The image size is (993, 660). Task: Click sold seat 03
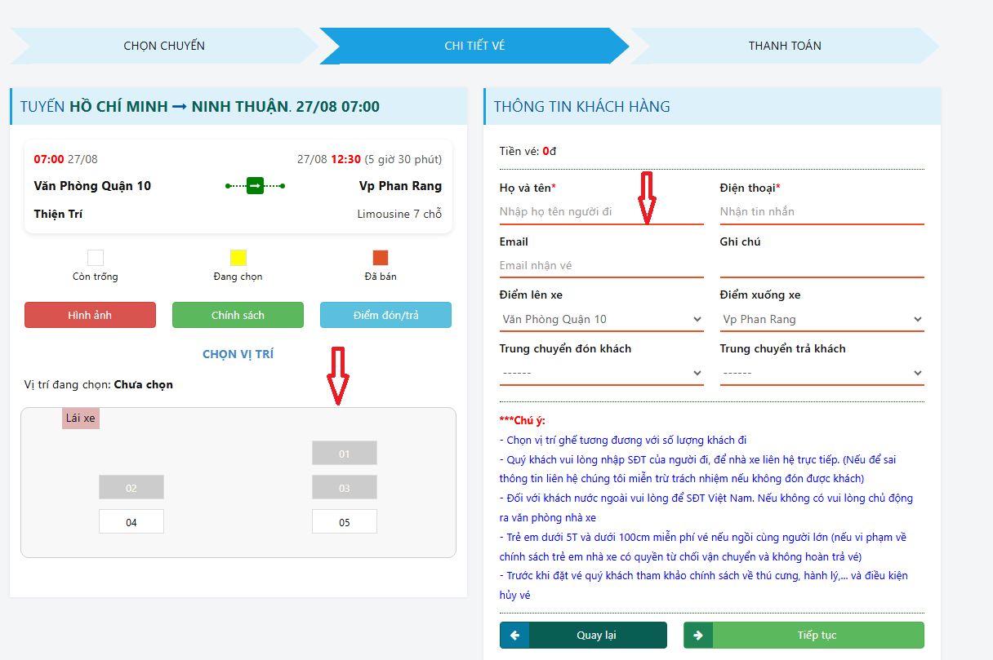pos(345,488)
